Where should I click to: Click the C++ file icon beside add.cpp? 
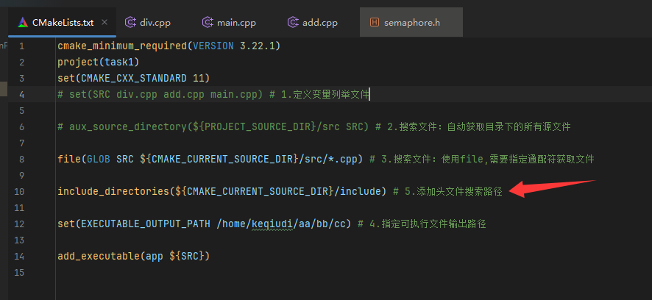click(x=293, y=22)
